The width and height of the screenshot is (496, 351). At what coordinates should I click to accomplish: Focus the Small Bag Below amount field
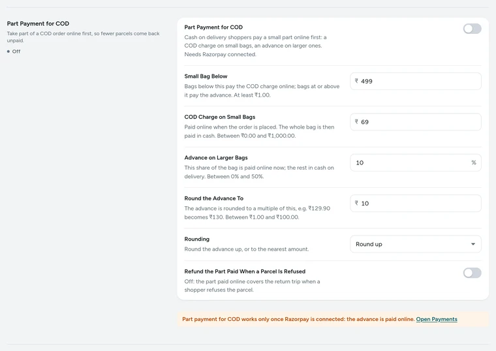coord(416,82)
